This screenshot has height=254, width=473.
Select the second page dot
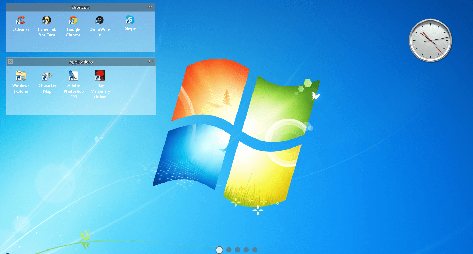point(229,249)
